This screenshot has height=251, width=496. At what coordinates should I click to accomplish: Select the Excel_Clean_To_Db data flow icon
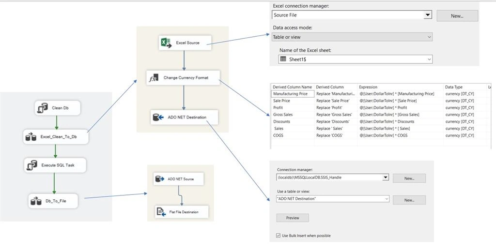point(31,137)
